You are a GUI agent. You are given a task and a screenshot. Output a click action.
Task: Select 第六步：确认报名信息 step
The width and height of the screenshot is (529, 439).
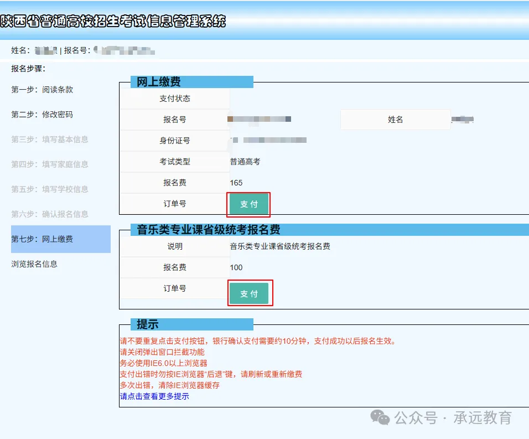50,214
